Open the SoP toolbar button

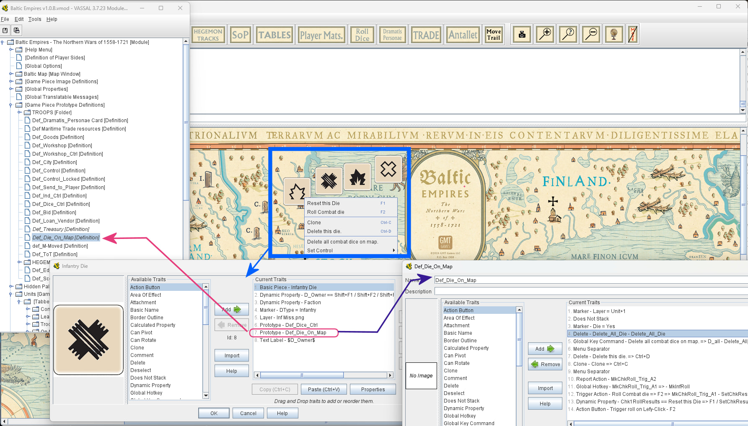click(240, 35)
